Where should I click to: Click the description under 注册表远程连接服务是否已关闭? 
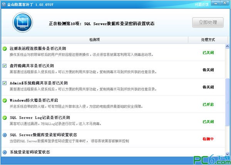82,55
